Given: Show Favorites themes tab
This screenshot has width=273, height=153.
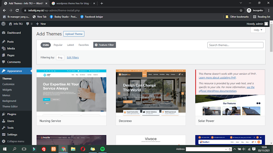Looking at the screenshot, I should pos(84,45).
